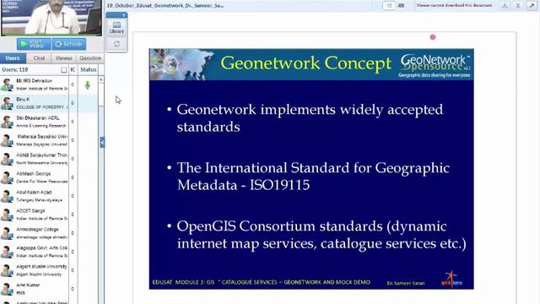Click the user list scrollbar up arrow

(101, 79)
